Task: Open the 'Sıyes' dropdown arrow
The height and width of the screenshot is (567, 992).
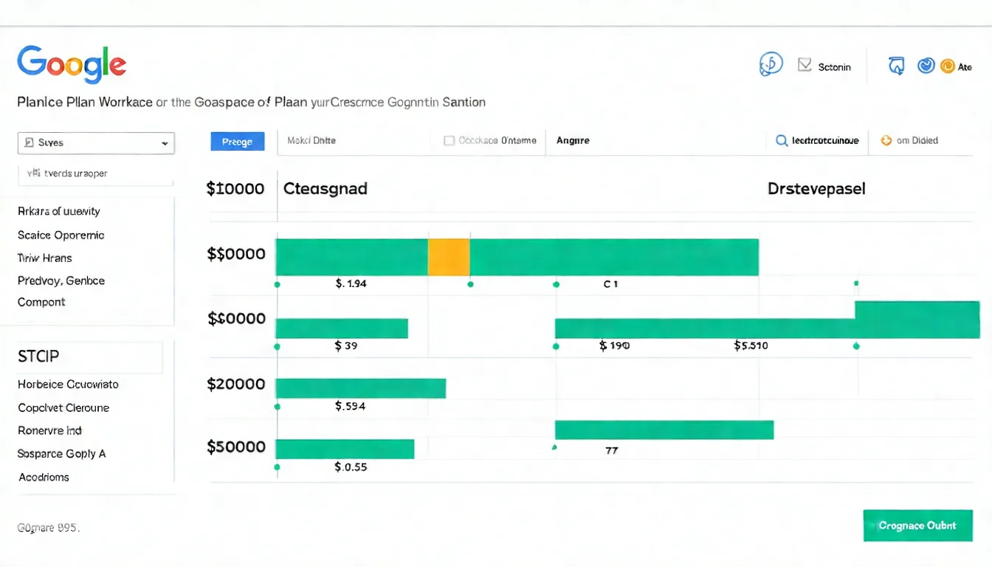Action: coord(165,143)
